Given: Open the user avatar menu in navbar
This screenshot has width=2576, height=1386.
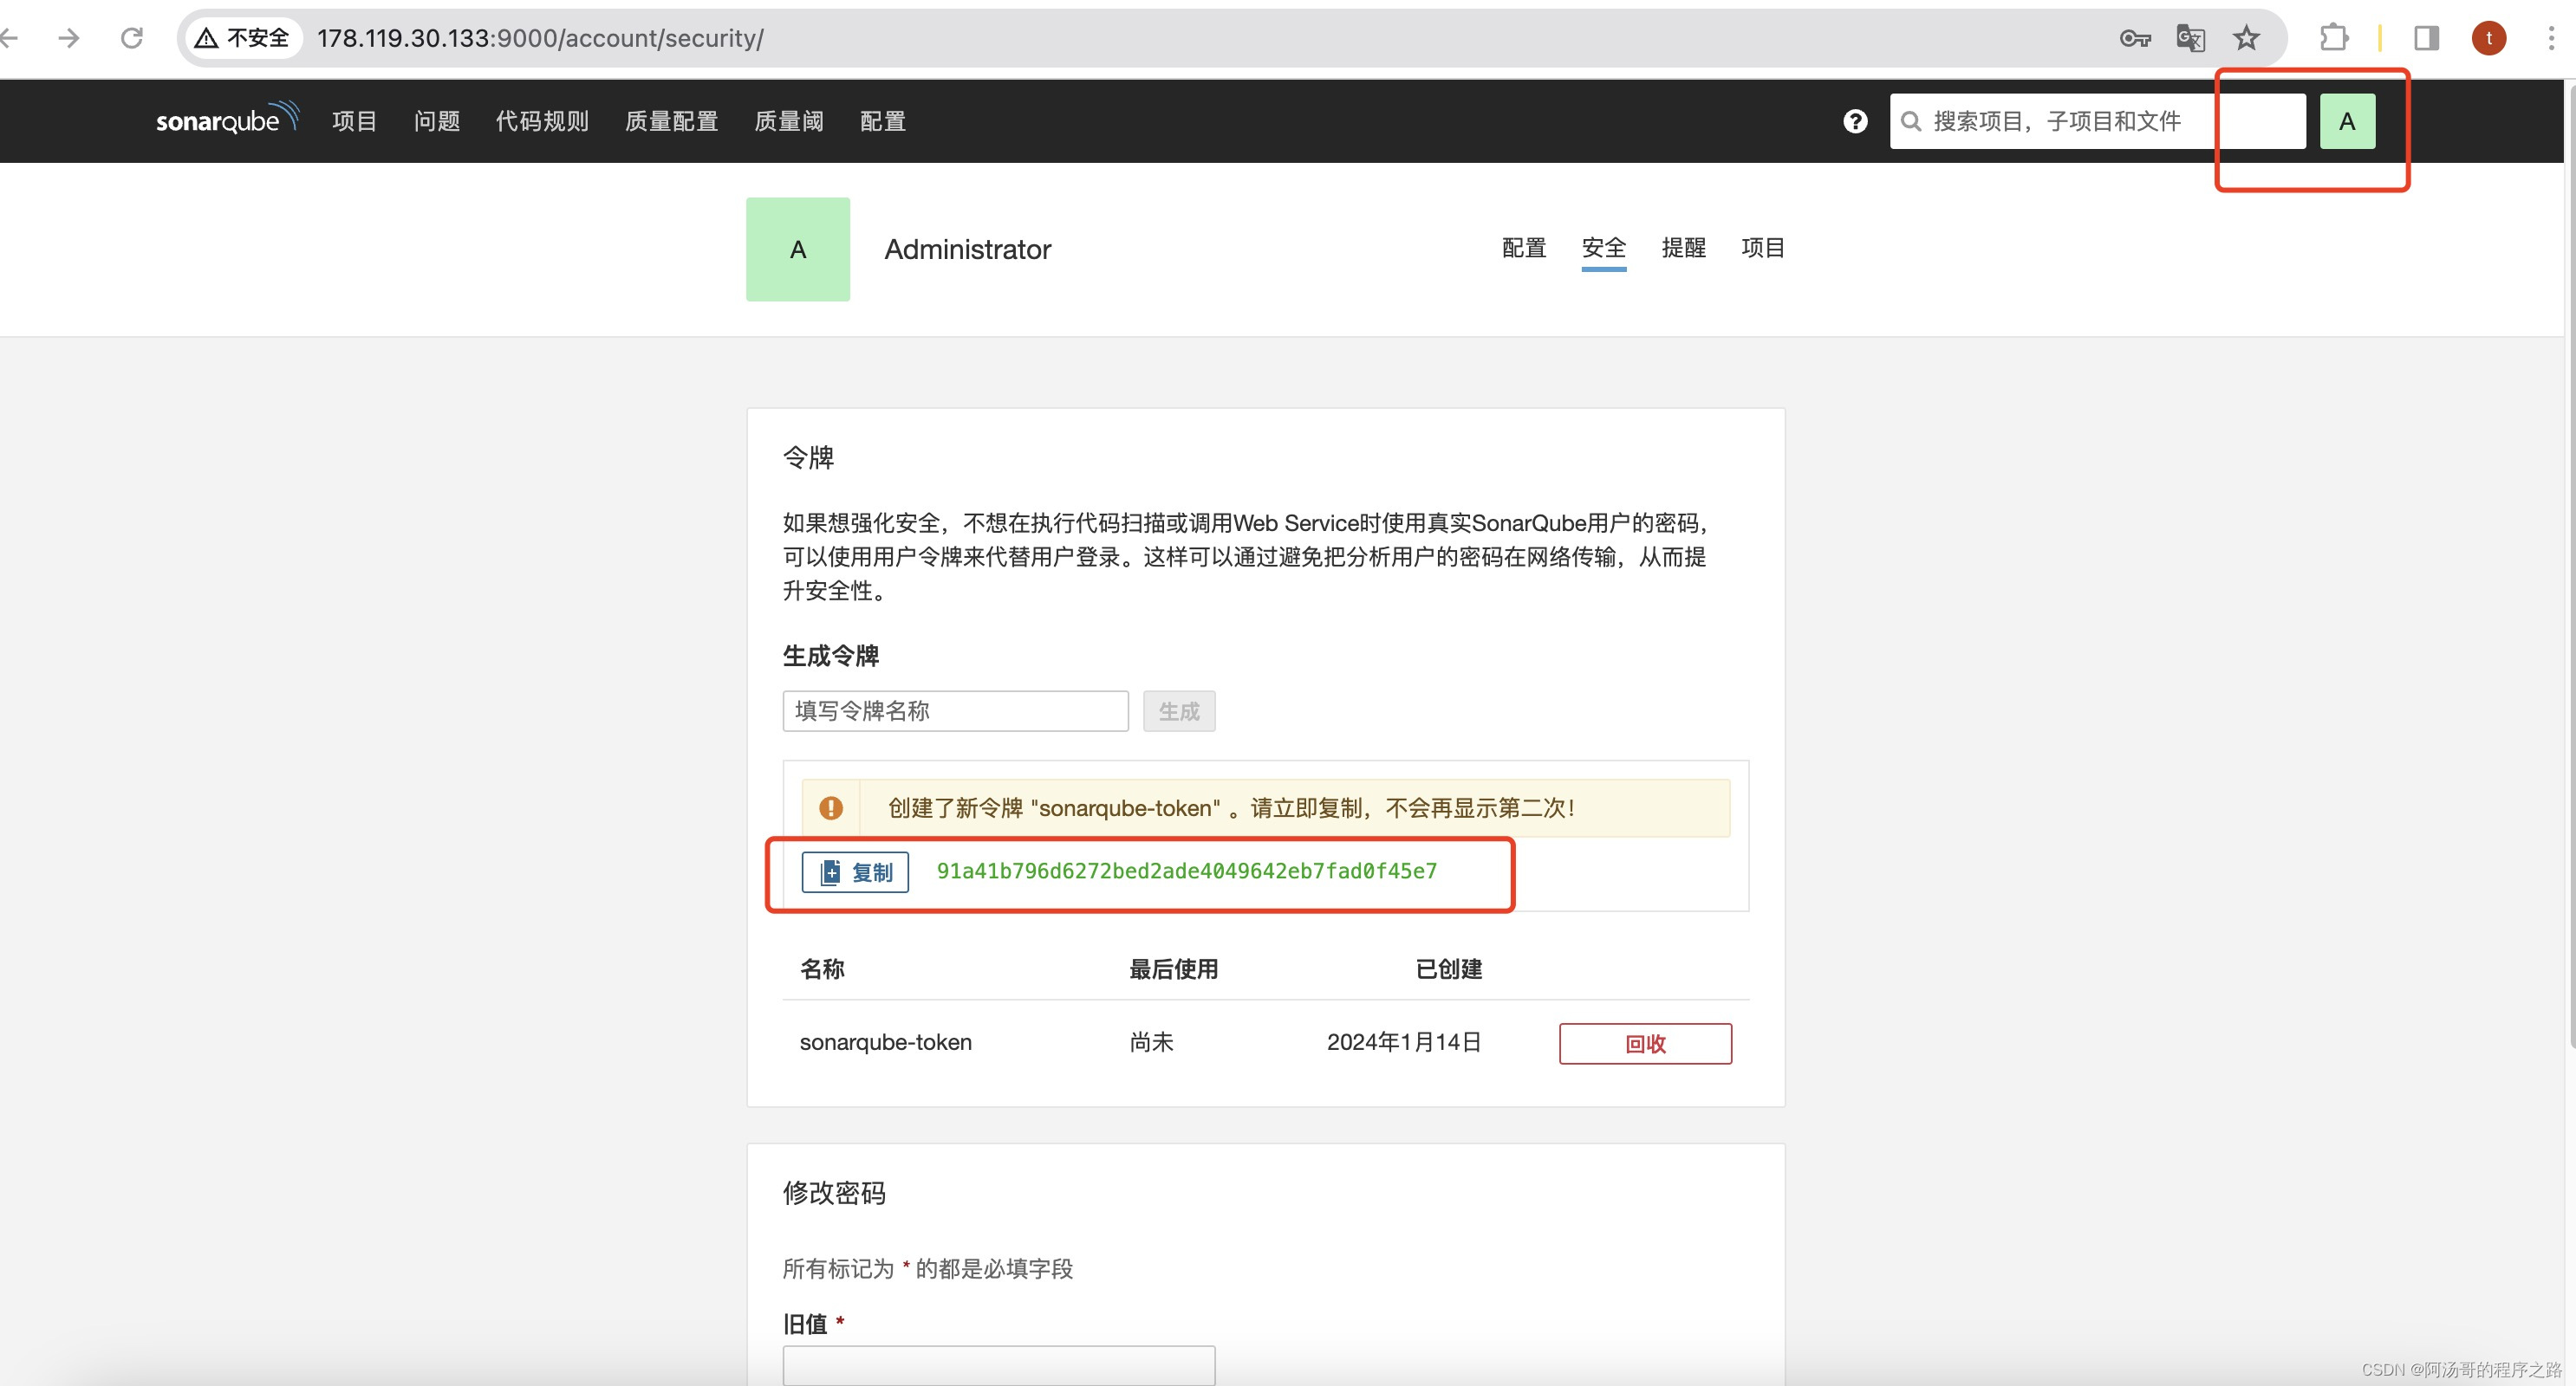Looking at the screenshot, I should 2347,121.
